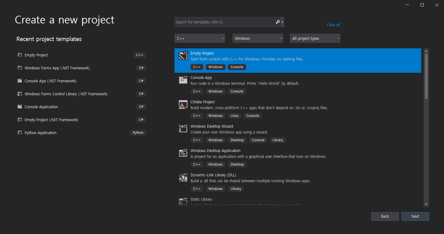This screenshot has height=234, width=444.
Task: Click recent Windows Forms Control Library icon
Action: click(x=20, y=94)
